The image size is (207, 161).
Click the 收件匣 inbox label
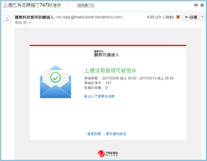[x=83, y=5]
